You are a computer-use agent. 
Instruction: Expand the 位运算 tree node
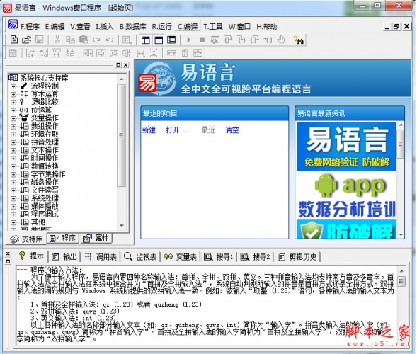(x=13, y=110)
